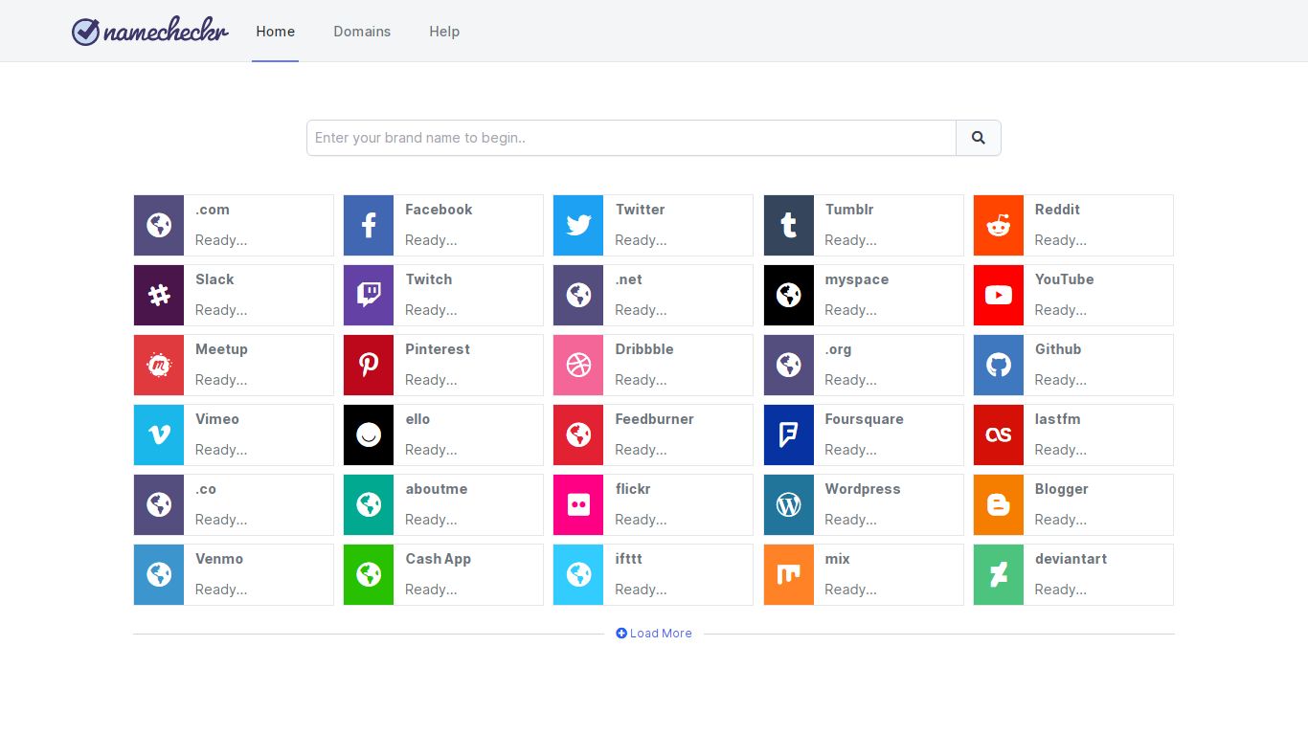Image resolution: width=1308 pixels, height=735 pixels.
Task: Click the ifttt icon
Action: click(578, 575)
